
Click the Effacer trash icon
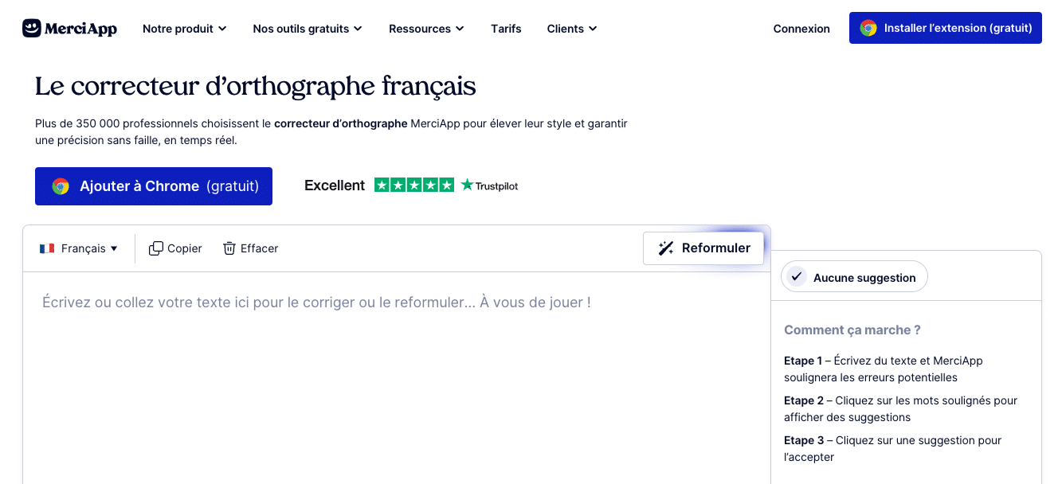click(229, 248)
